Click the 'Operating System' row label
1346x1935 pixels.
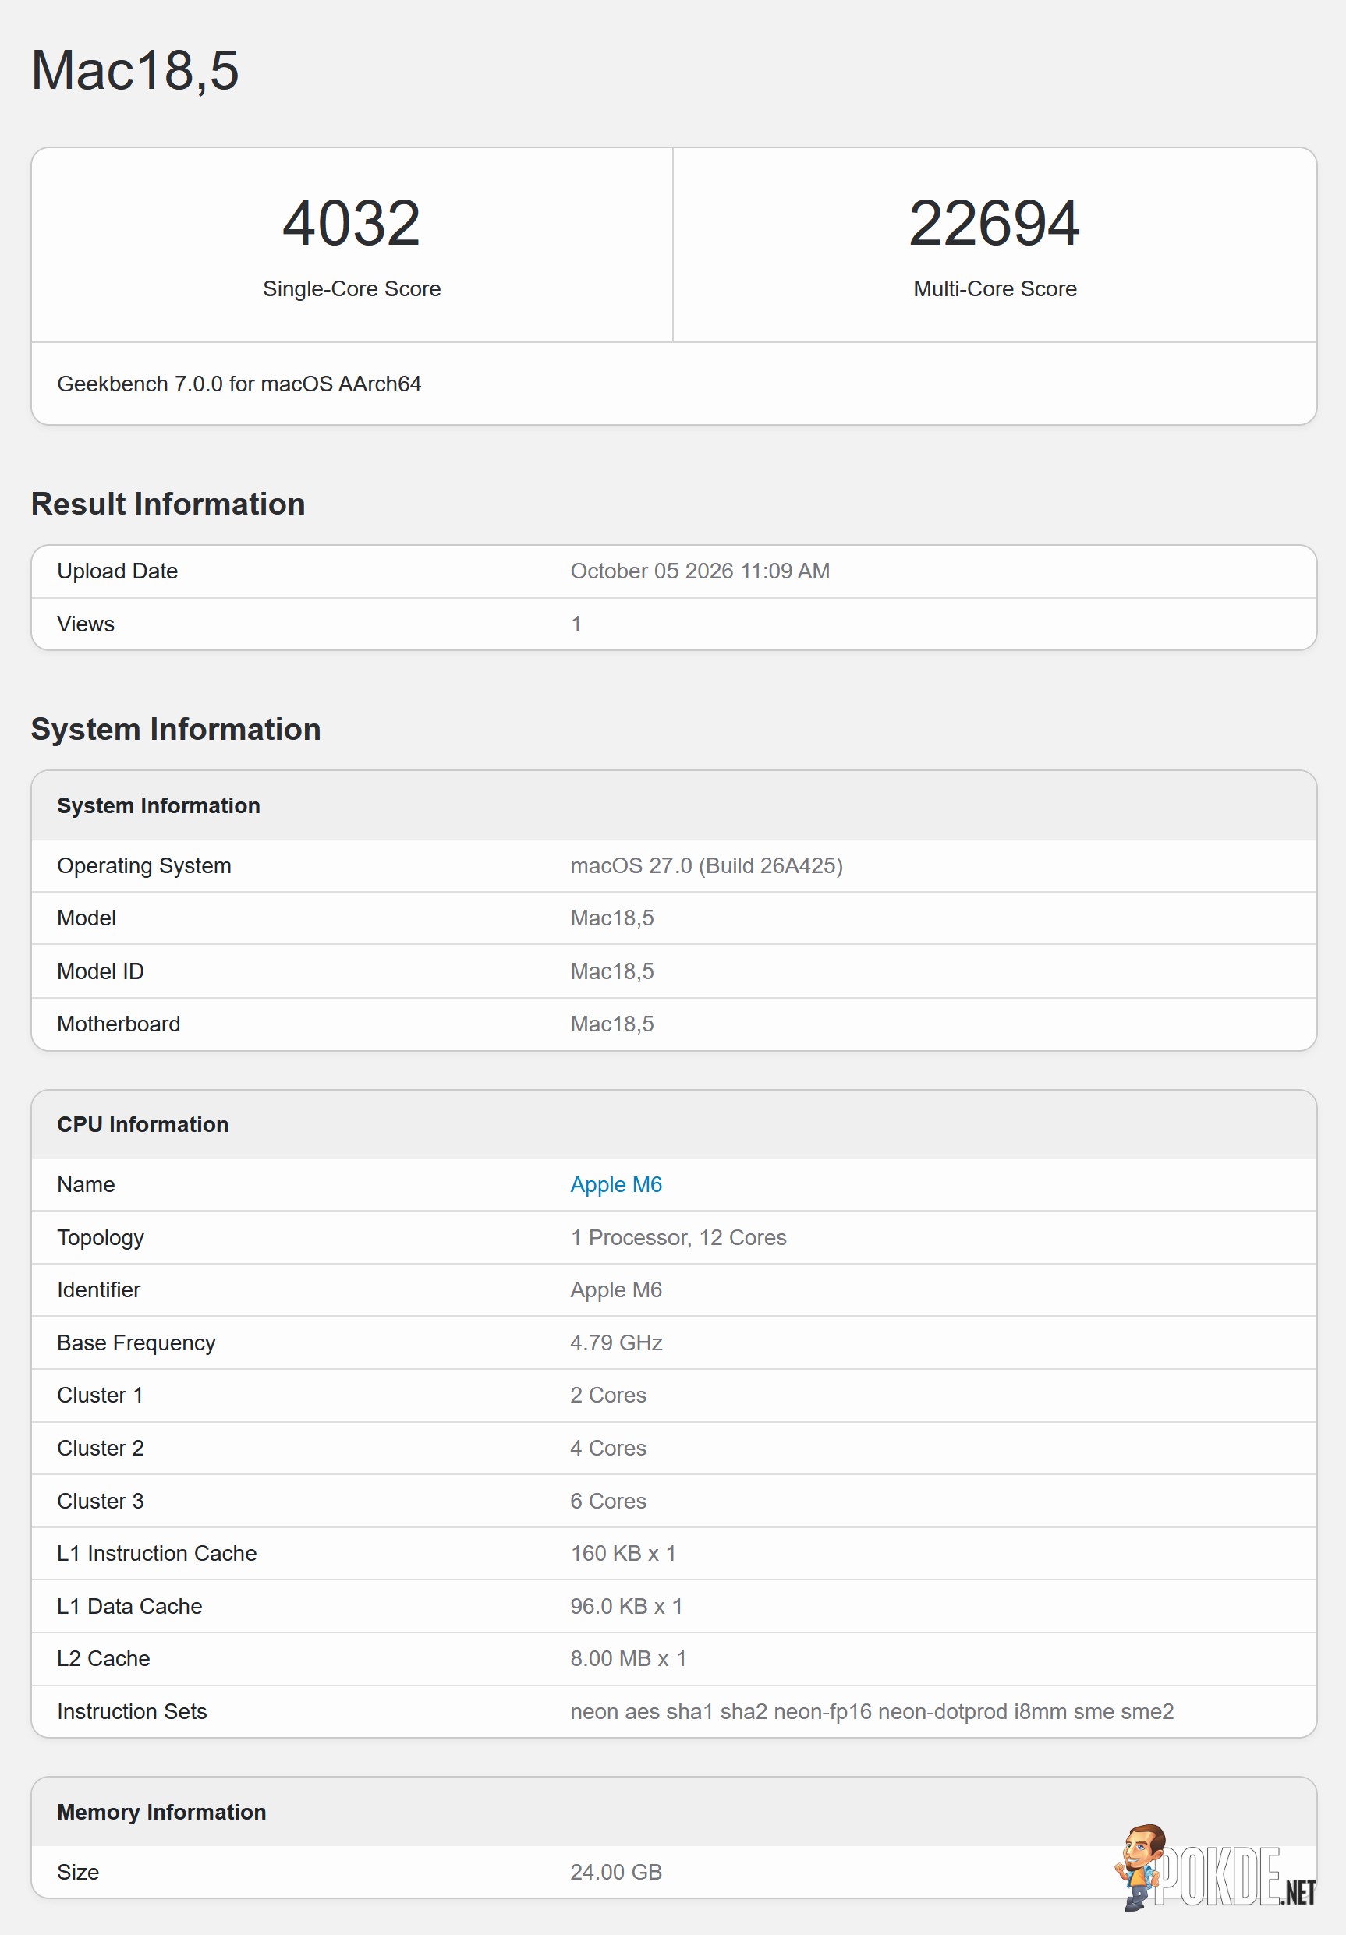click(x=144, y=865)
